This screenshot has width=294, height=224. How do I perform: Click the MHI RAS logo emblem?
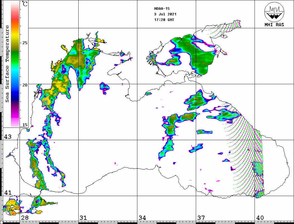(x=274, y=12)
